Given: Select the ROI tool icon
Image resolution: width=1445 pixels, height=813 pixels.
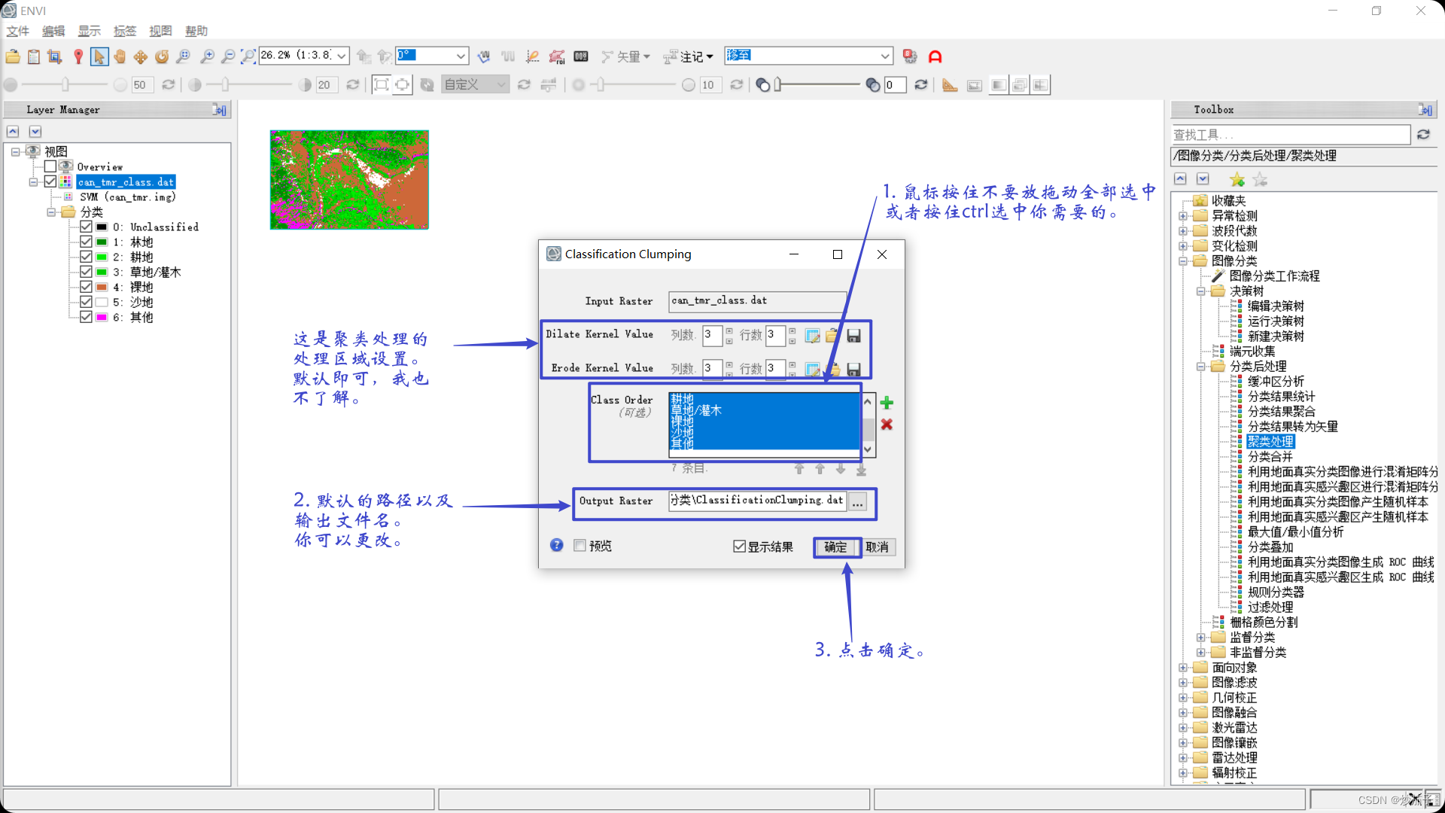Looking at the screenshot, I should coord(556,56).
